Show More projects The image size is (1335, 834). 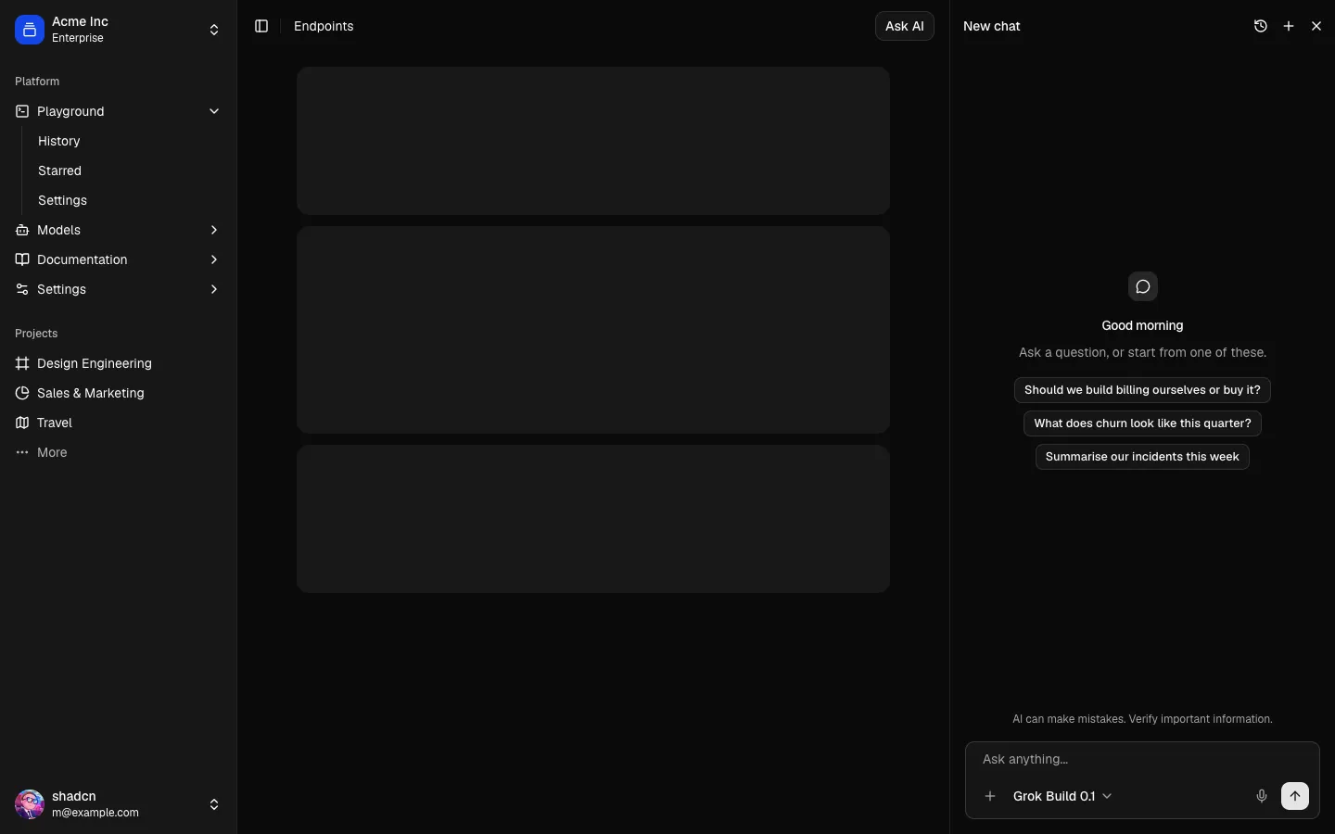[118, 452]
